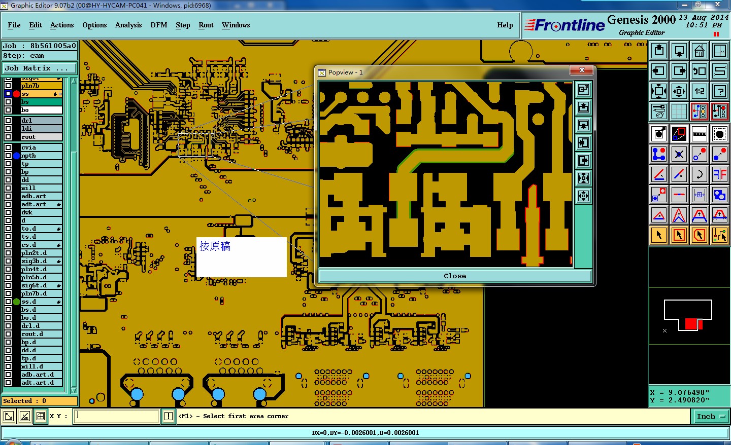
Task: Open the Step menu
Action: [183, 25]
